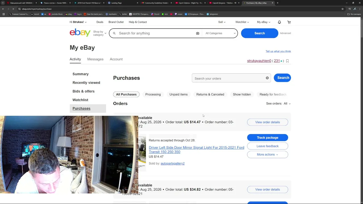Open Chrome's three-dot menu

coord(360,9)
